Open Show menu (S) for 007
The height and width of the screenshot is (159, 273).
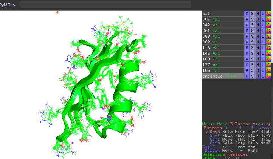tap(252, 19)
